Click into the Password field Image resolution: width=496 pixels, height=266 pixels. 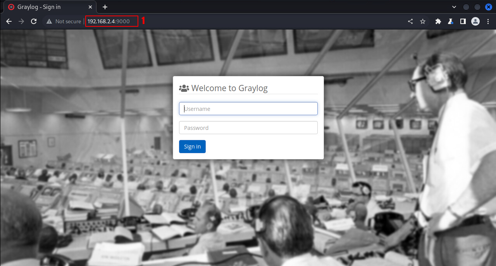(248, 128)
